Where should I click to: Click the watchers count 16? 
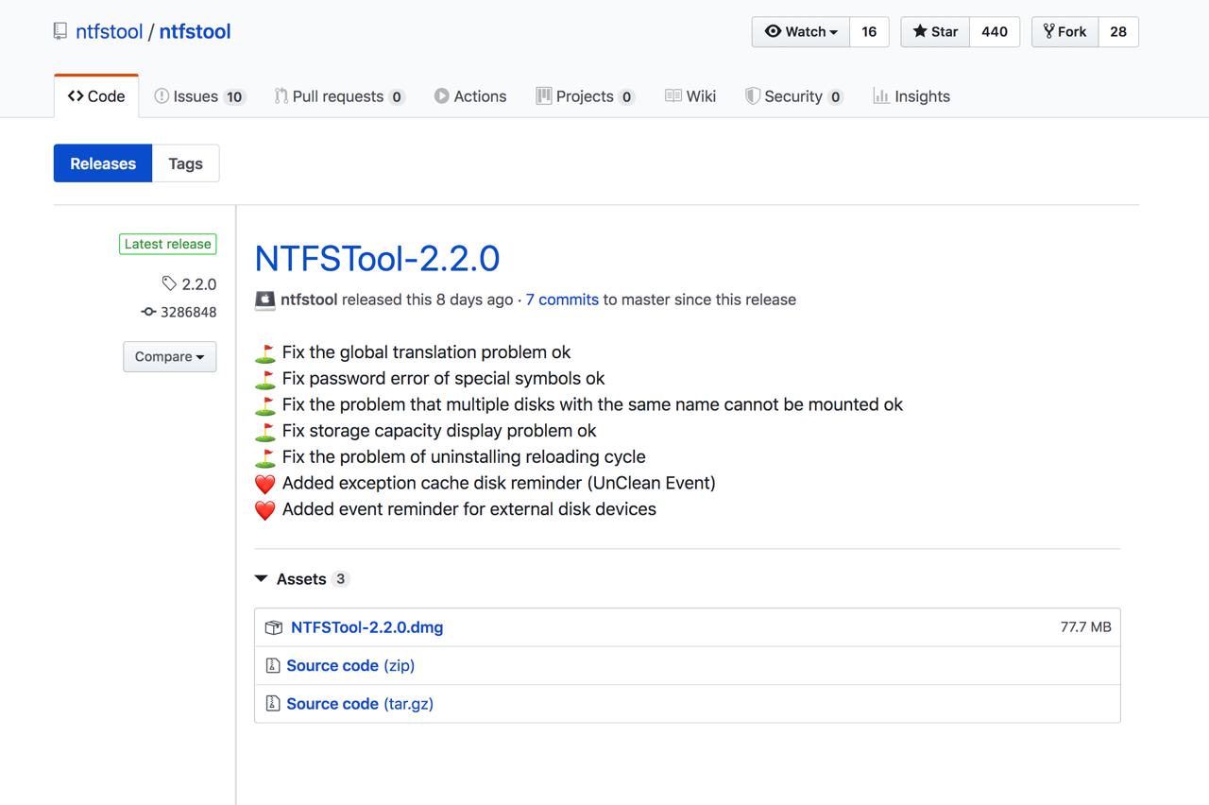pos(869,31)
